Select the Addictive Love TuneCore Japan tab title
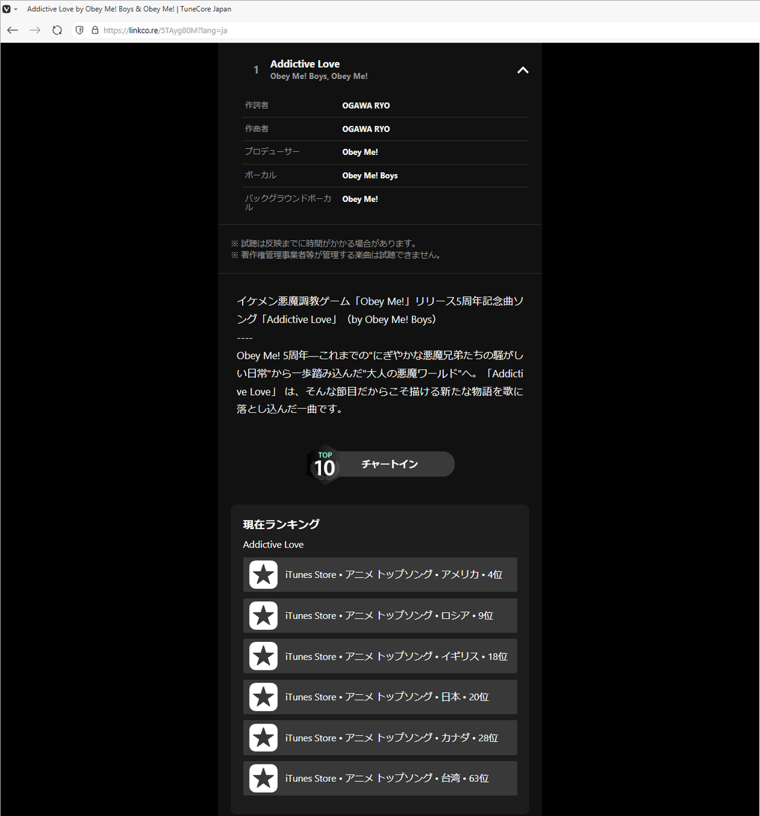The image size is (760, 816). [x=129, y=9]
